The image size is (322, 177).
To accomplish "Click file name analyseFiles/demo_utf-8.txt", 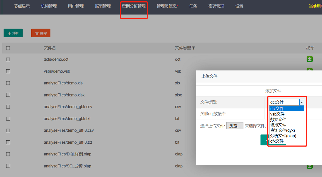I will pos(68,142).
